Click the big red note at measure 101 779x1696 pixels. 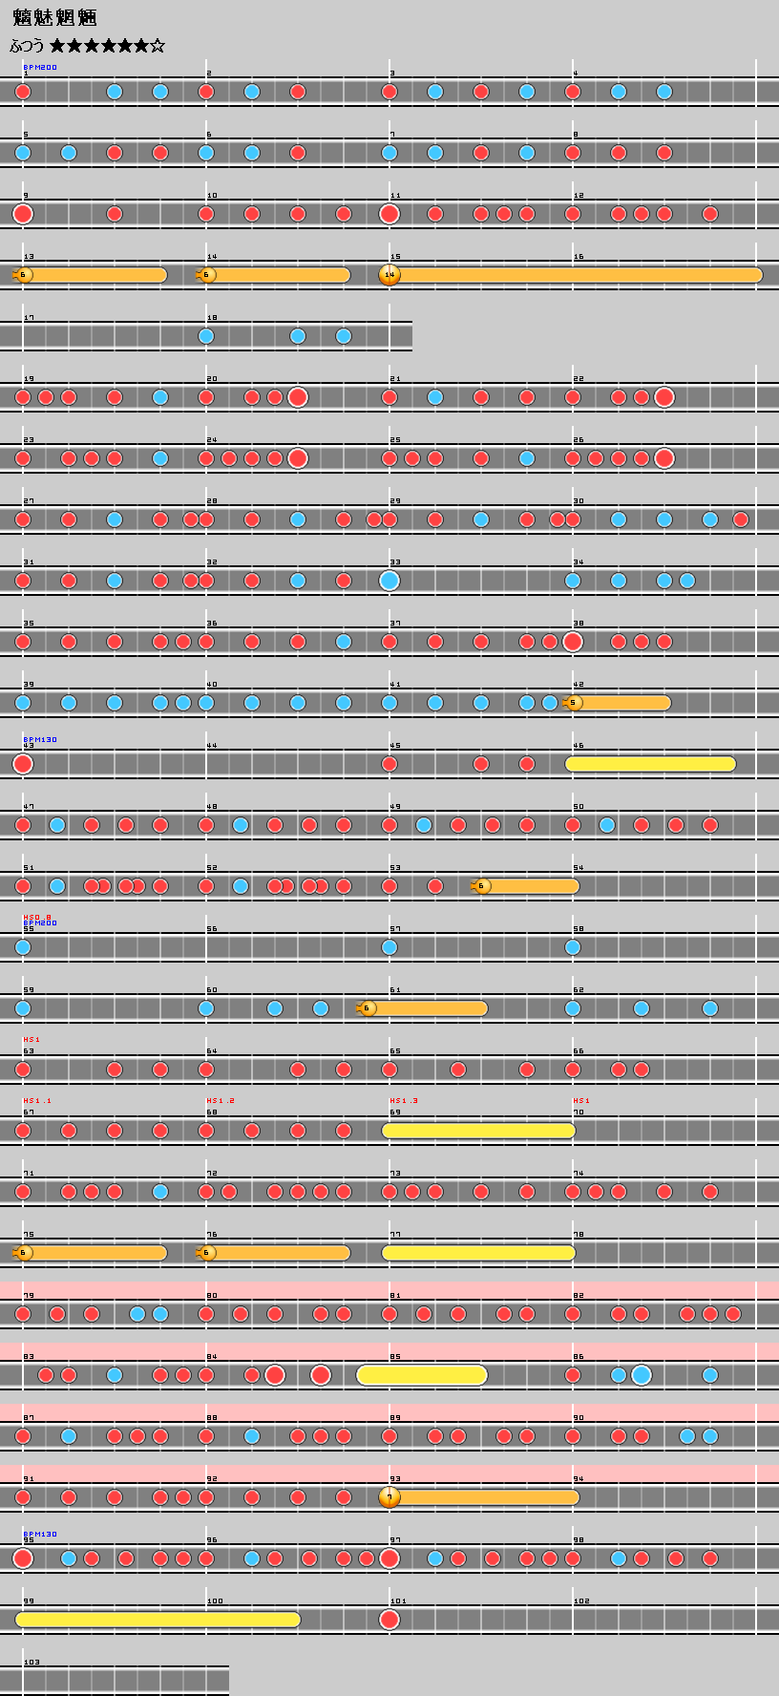tap(389, 1620)
